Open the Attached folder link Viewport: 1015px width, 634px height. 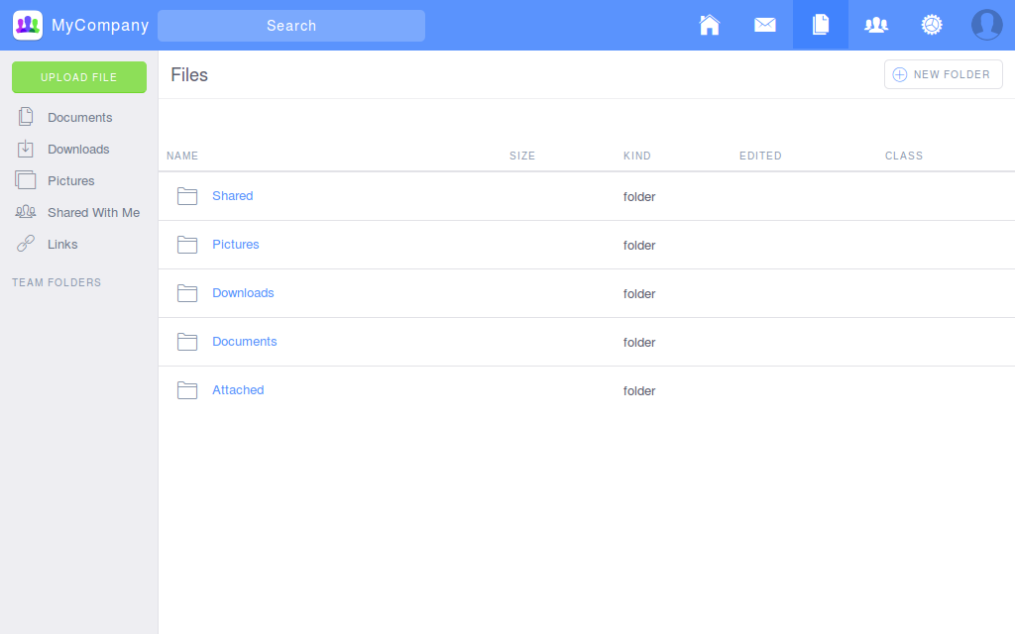pos(238,389)
